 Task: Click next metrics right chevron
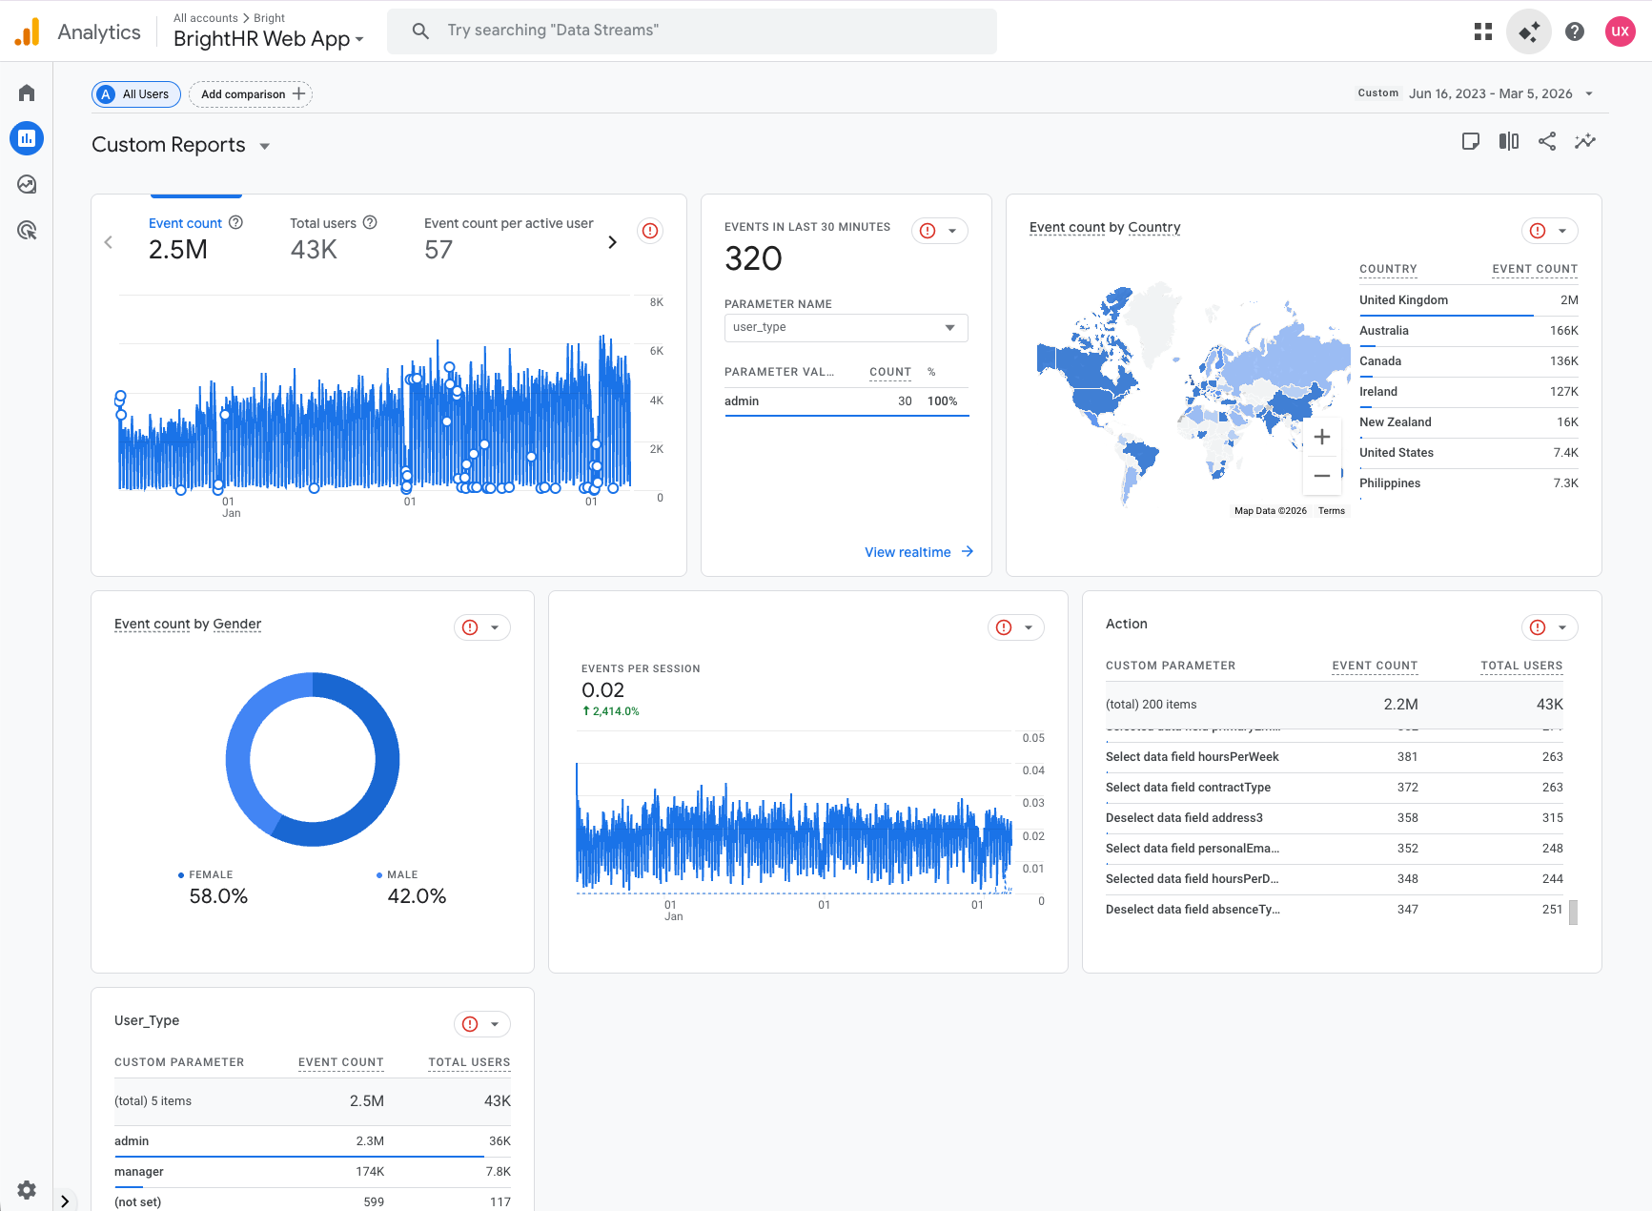point(612,242)
